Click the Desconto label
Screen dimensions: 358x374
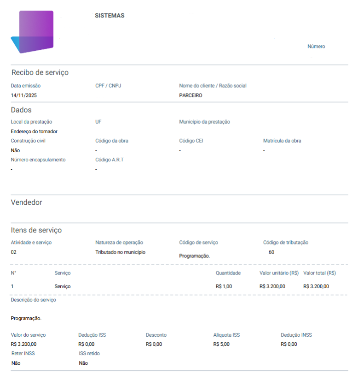(x=156, y=335)
